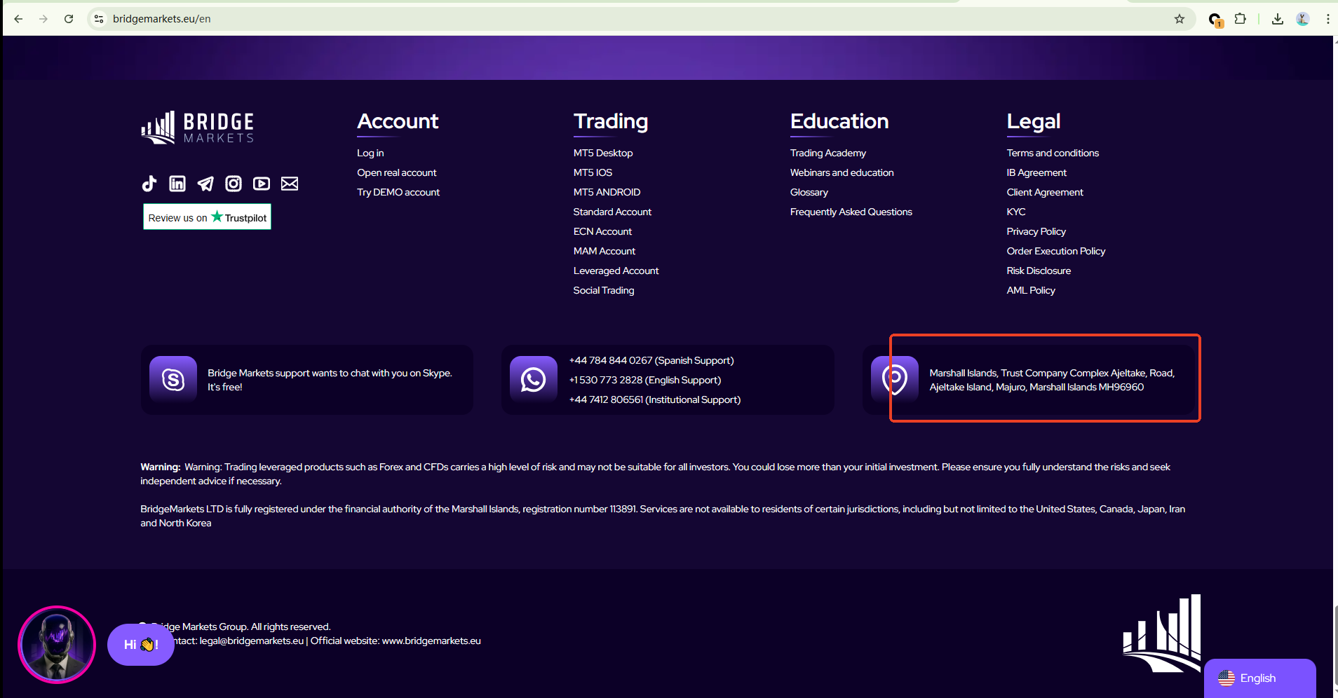Click the Education footer heading
Screen dimensions: 1338x698
[839, 121]
